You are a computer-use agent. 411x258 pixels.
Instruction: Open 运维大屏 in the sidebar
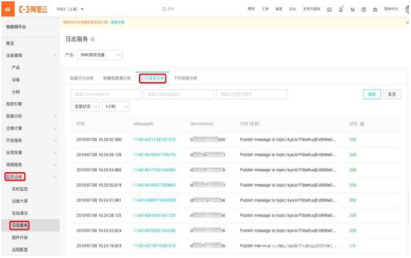coord(20,201)
